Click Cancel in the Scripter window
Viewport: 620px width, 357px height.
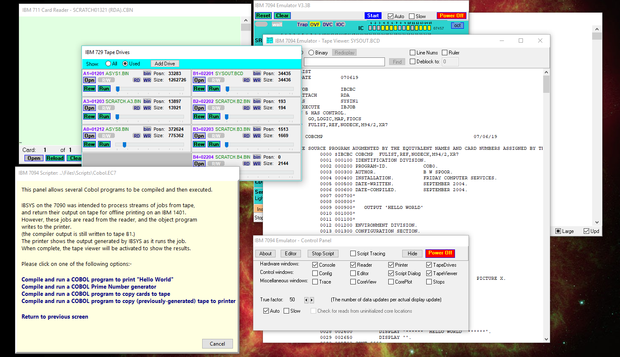coord(217,344)
